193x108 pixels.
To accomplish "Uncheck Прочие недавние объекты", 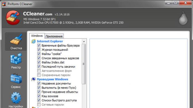I will 39,92.
